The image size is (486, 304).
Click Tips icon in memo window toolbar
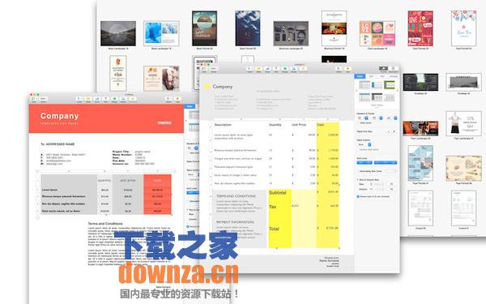click(177, 99)
